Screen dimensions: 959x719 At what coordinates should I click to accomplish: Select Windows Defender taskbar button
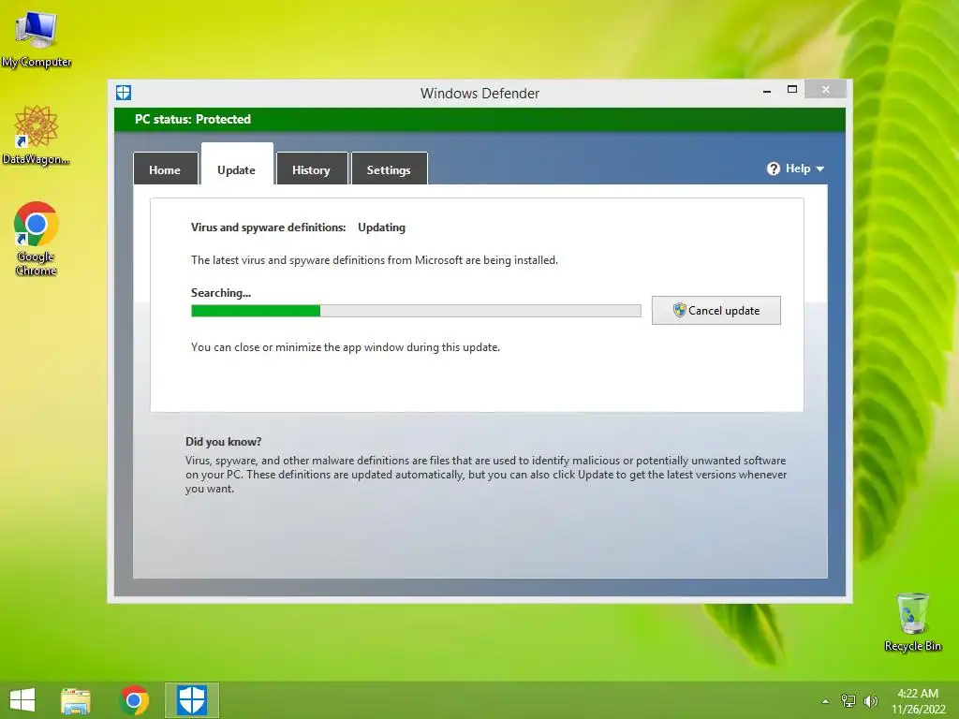(191, 700)
